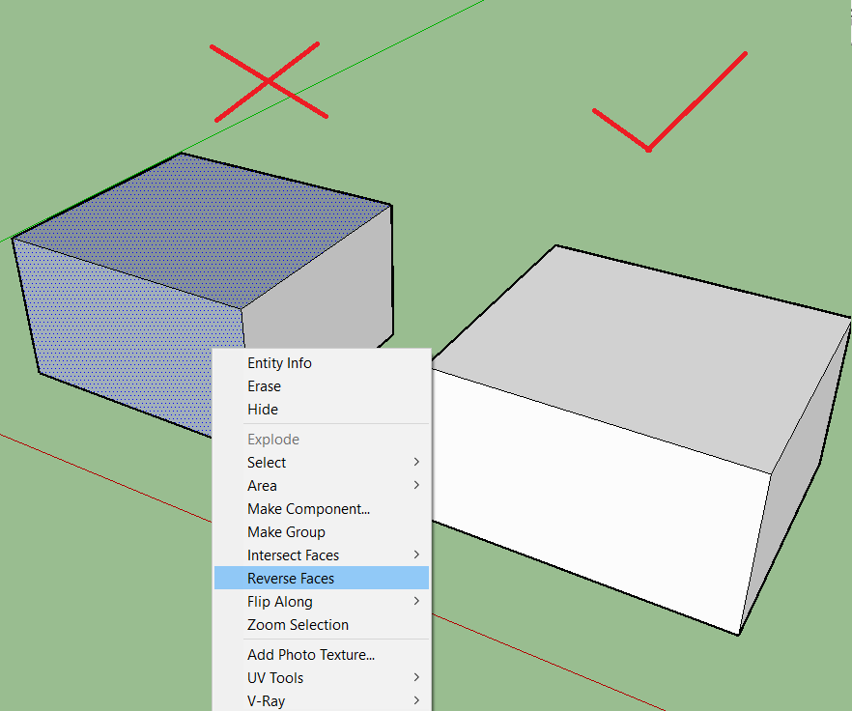852x711 pixels.
Task: Choose Zoom Selection
Action: click(322, 625)
